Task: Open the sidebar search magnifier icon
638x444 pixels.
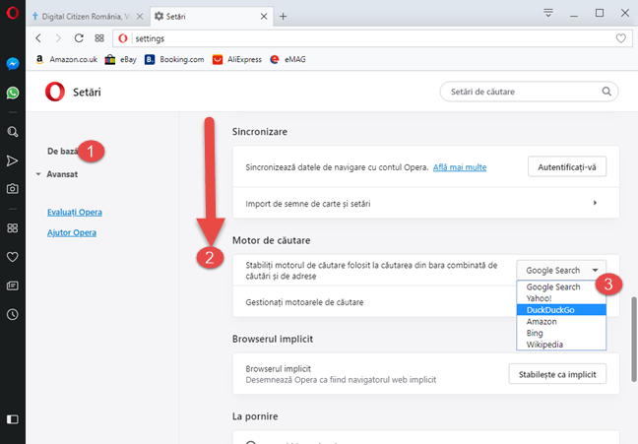Action: [13, 132]
